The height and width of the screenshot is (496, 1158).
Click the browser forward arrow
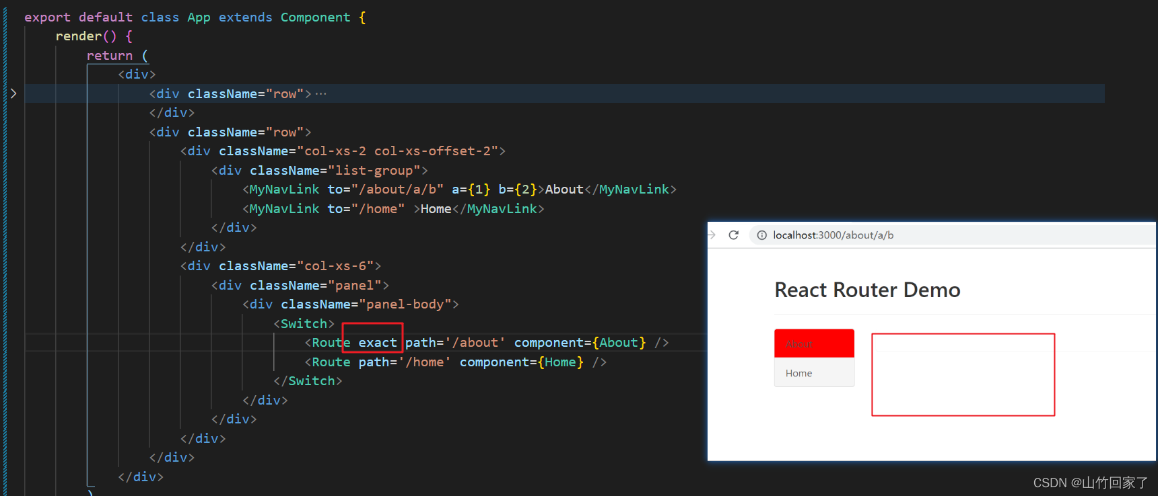pos(712,235)
